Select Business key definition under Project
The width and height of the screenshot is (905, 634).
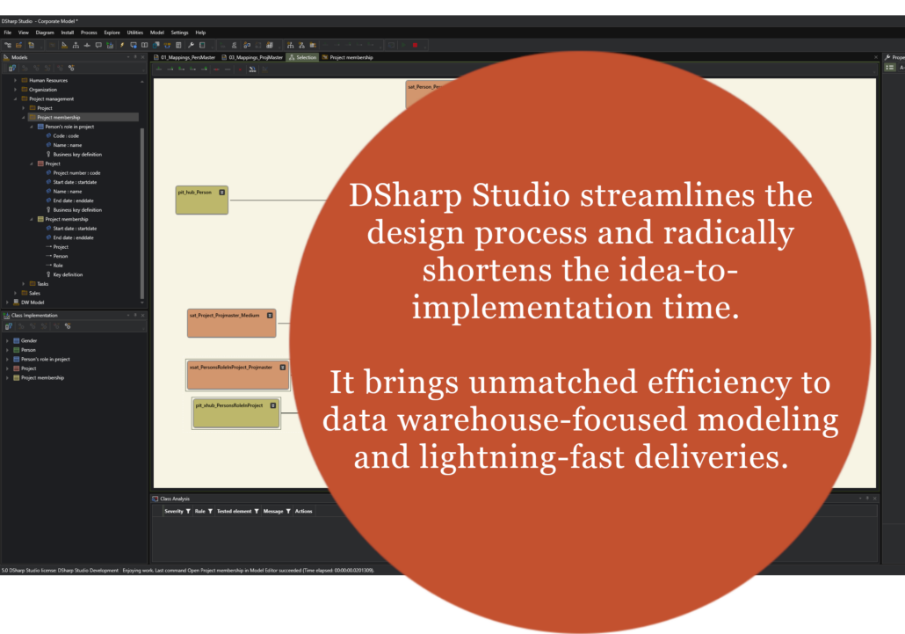pyautogui.click(x=76, y=210)
